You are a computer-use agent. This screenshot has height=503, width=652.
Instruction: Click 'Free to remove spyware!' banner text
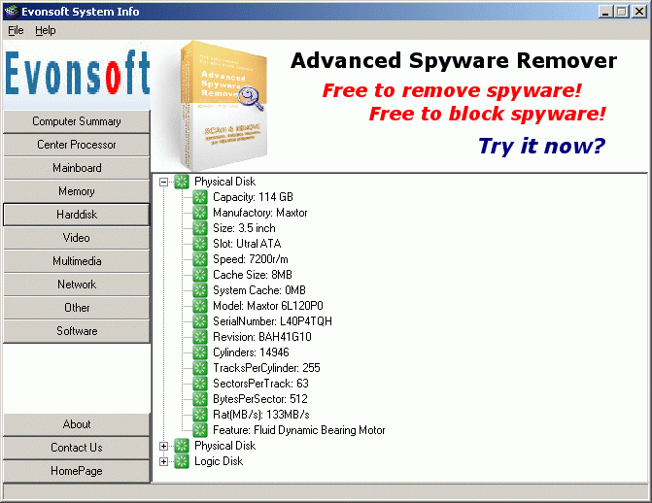pos(452,90)
